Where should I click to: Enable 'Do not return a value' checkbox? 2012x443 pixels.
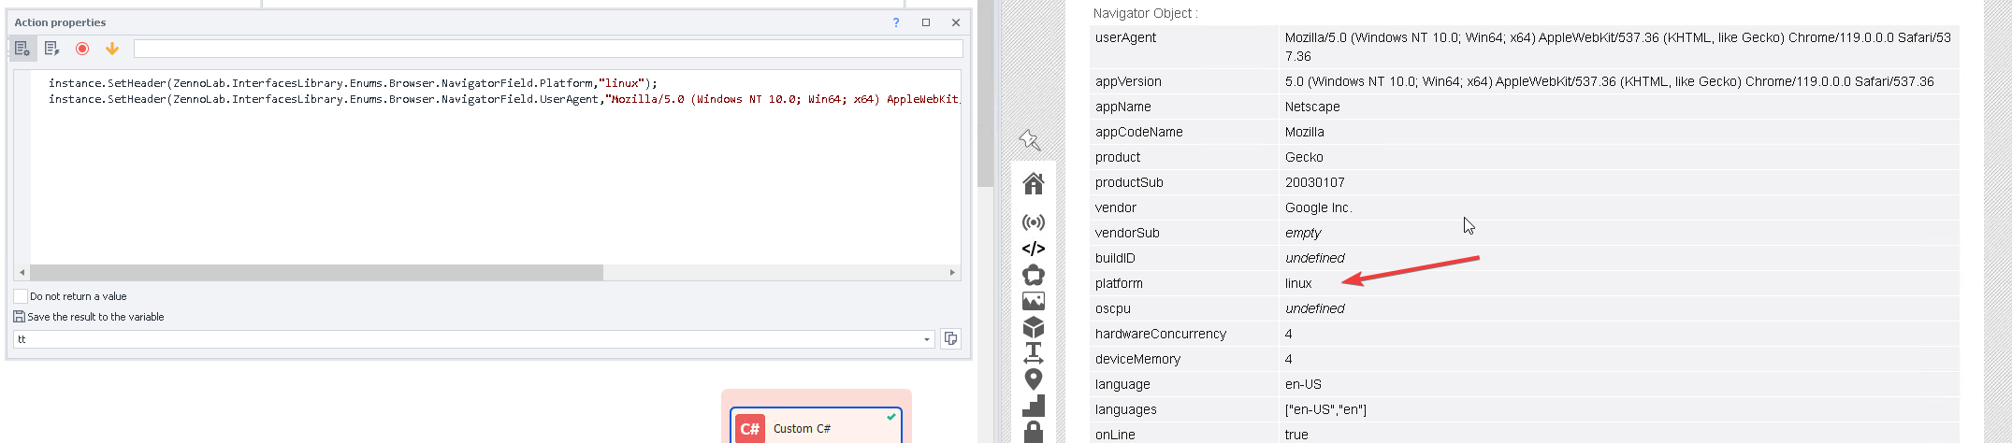21,296
